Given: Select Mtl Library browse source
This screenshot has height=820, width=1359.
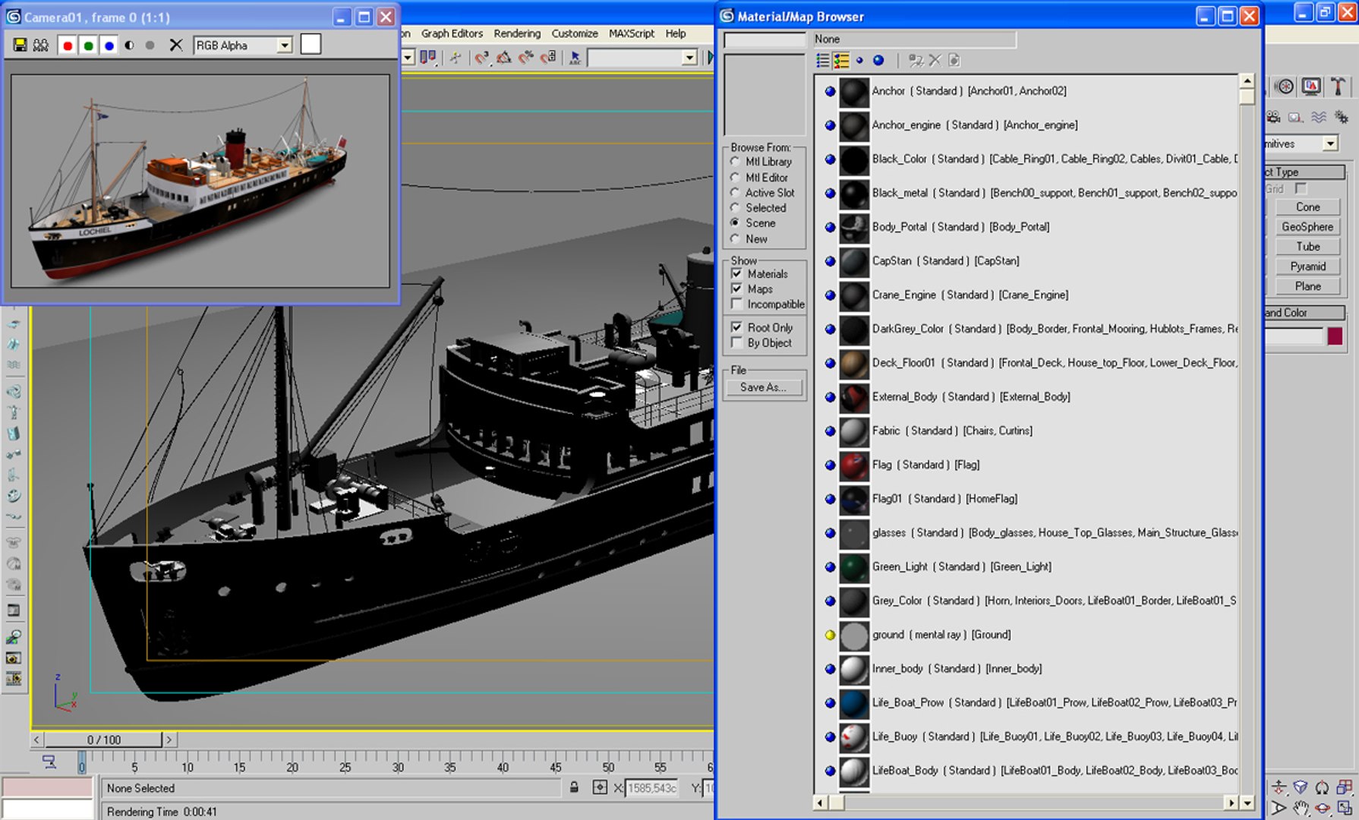Looking at the screenshot, I should 735,162.
